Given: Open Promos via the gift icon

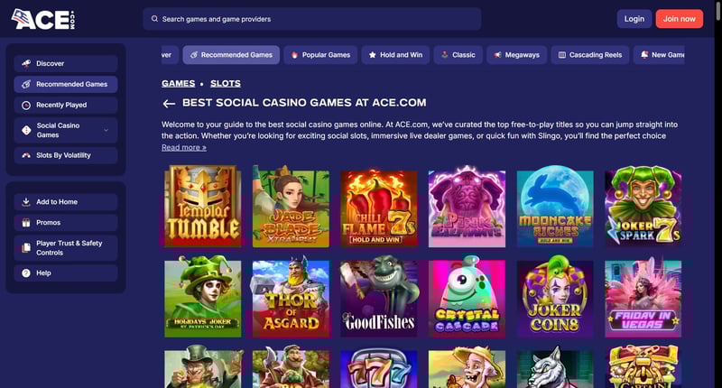Looking at the screenshot, I should coord(26,222).
